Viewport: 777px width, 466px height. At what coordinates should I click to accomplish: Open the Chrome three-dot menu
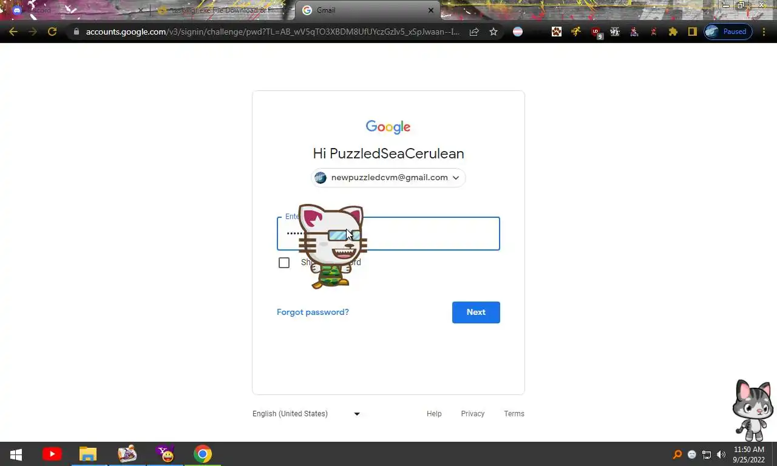coord(764,32)
